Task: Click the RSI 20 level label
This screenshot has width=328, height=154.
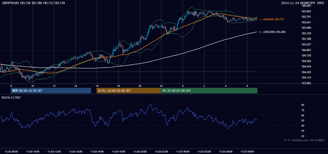Action: 303,136
